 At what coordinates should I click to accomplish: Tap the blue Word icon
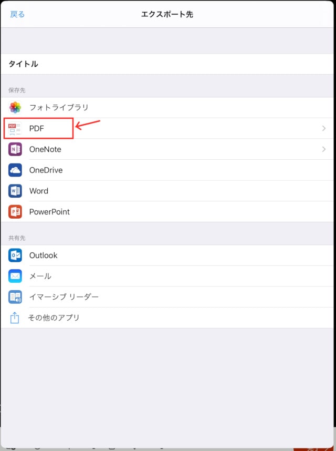15,191
